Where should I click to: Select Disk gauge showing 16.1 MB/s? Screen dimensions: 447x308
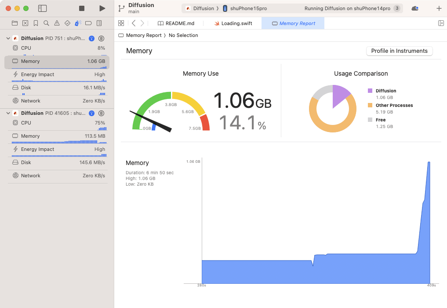(x=57, y=88)
